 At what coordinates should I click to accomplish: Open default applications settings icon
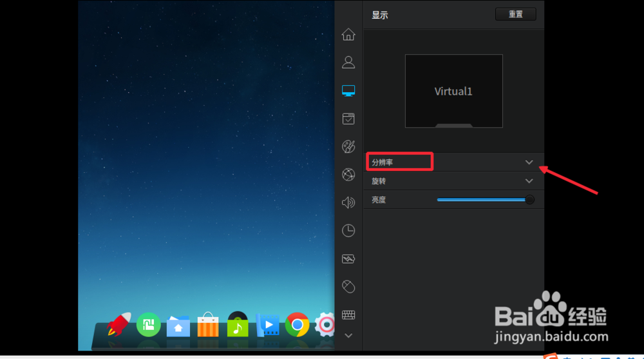coord(348,119)
